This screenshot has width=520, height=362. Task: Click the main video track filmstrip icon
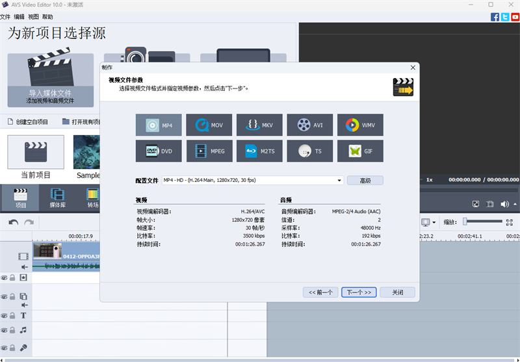[x=23, y=256]
